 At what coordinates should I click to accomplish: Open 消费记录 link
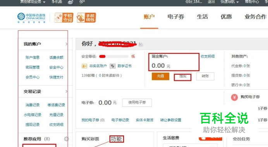pyautogui.click(x=33, y=105)
